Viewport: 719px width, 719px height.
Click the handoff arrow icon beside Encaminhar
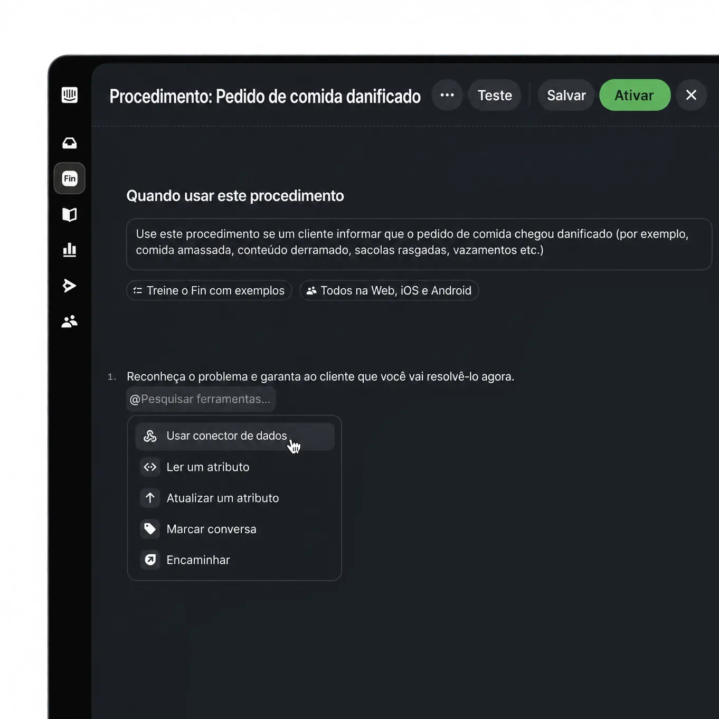point(150,560)
